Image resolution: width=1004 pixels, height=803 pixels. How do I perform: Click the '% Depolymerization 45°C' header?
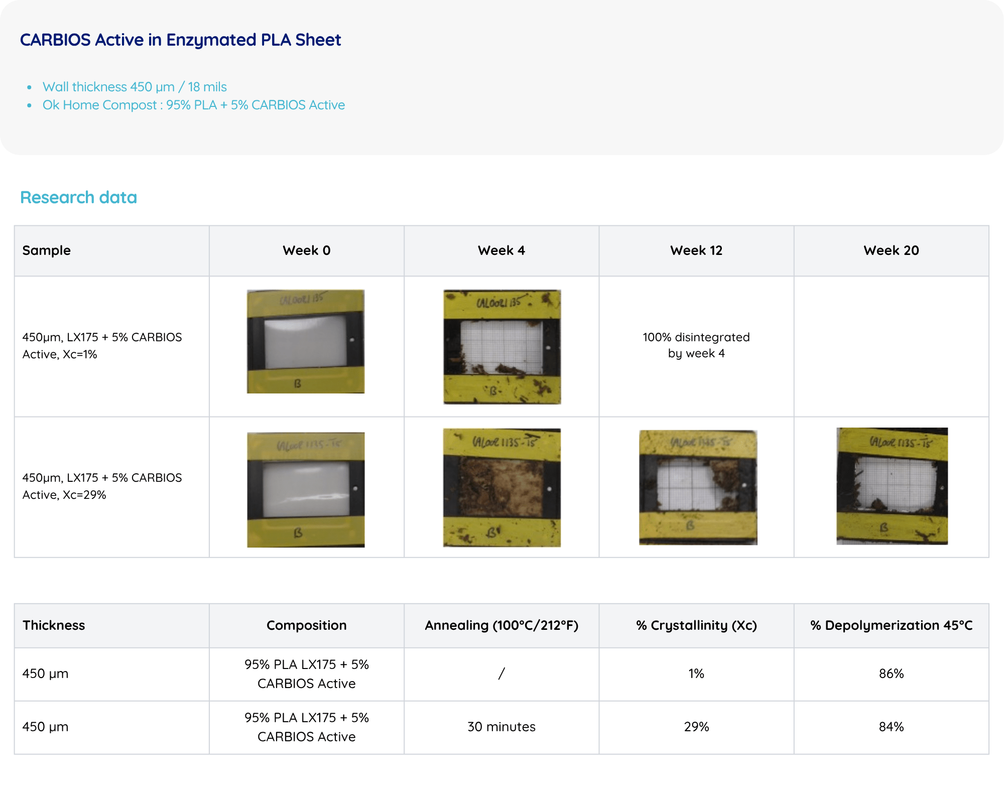click(892, 625)
